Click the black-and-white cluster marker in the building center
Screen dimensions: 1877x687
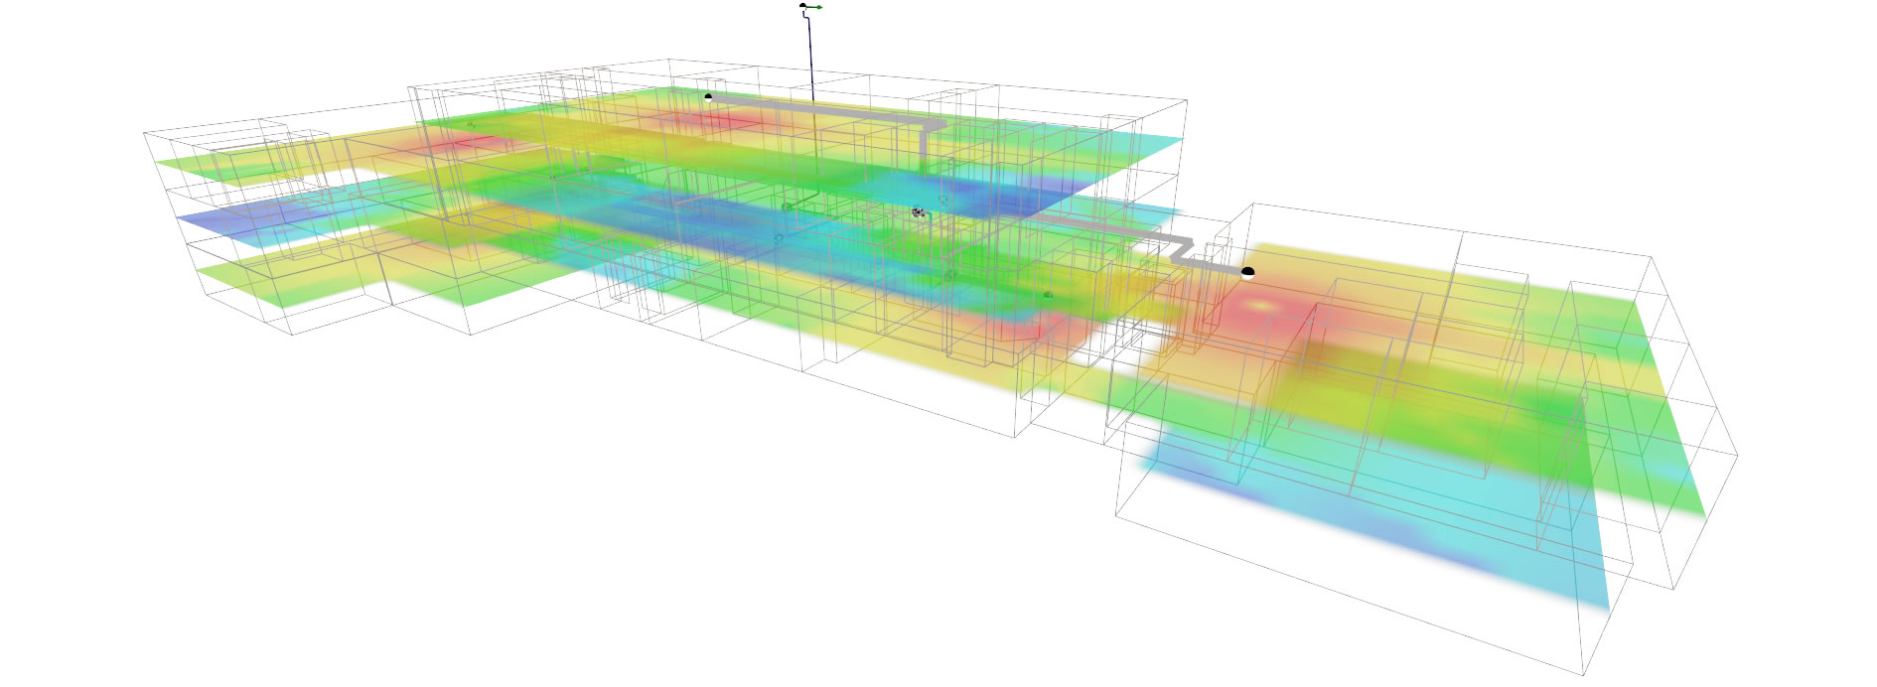tap(919, 212)
